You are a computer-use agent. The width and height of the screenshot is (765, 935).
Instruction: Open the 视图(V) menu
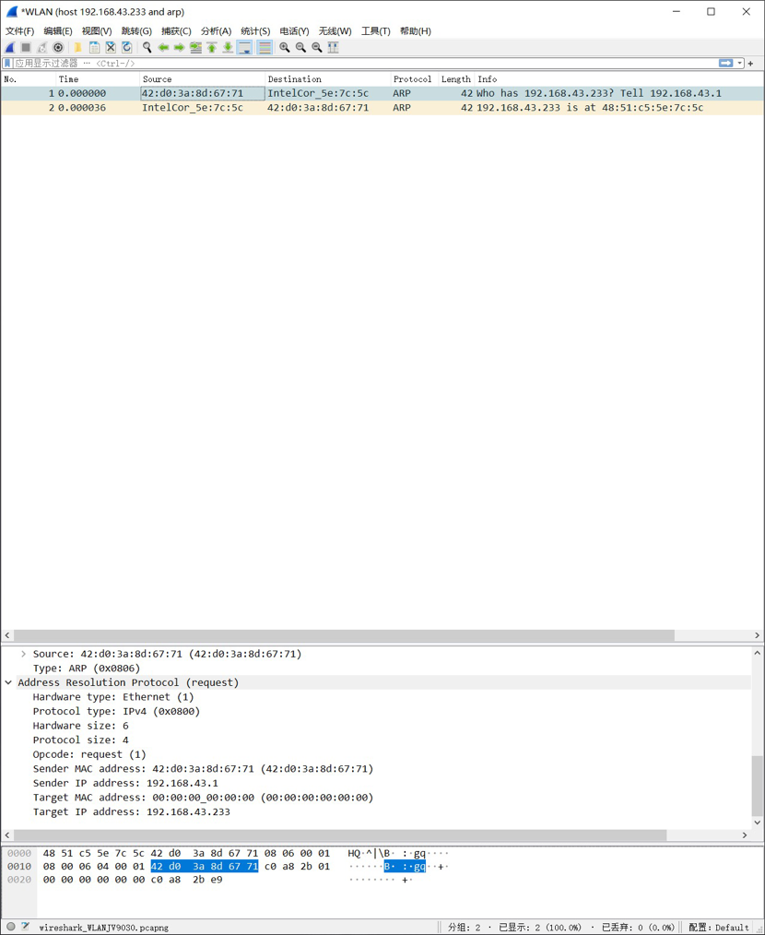click(97, 31)
